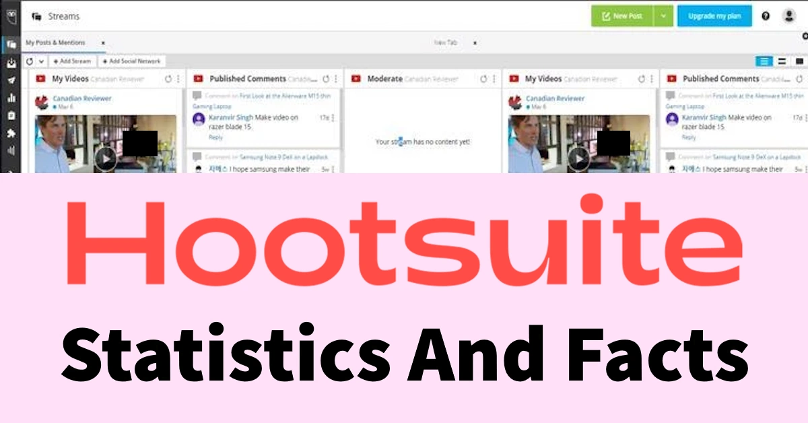Click the Upgrade my plan button
This screenshot has width=808, height=423.
tap(714, 15)
